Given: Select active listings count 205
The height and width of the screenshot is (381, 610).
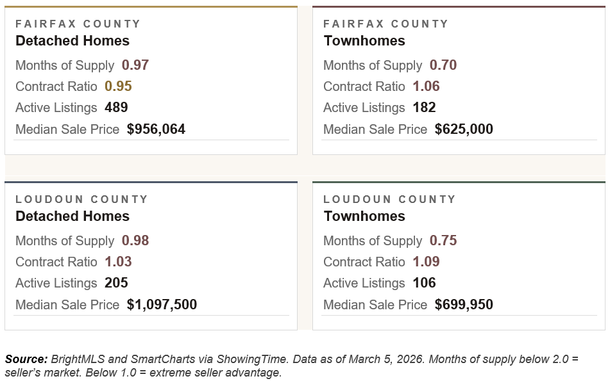Looking at the screenshot, I should (116, 283).
